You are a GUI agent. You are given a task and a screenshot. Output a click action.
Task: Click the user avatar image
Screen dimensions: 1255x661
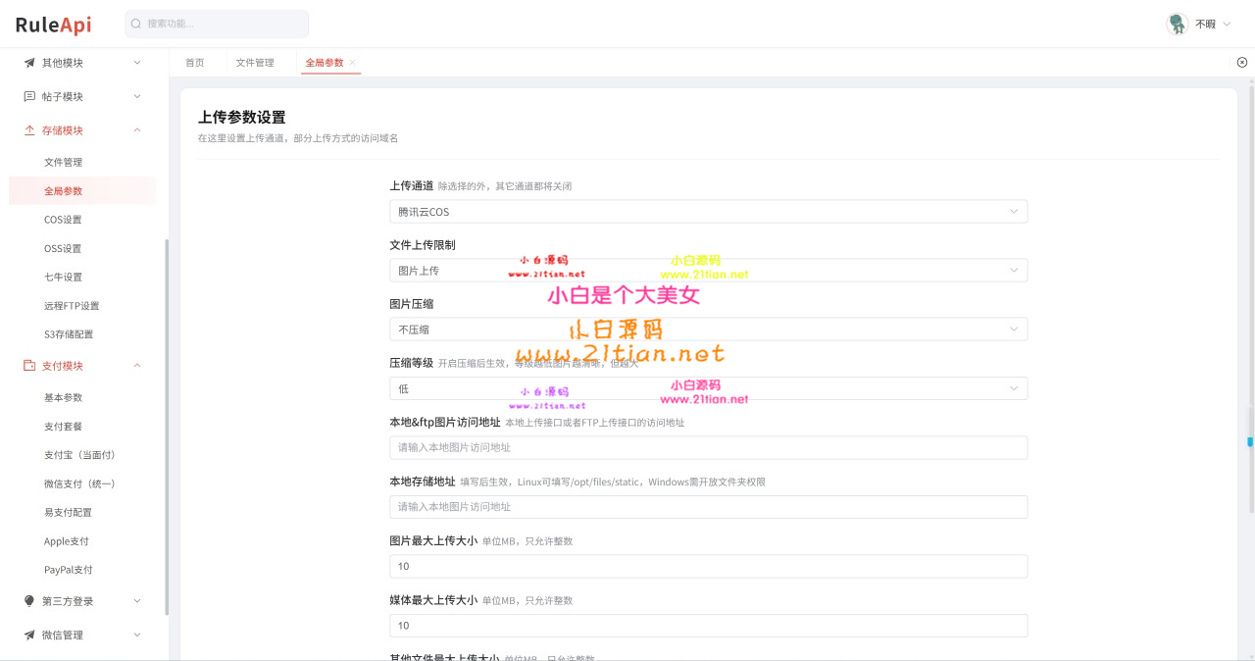(1178, 24)
